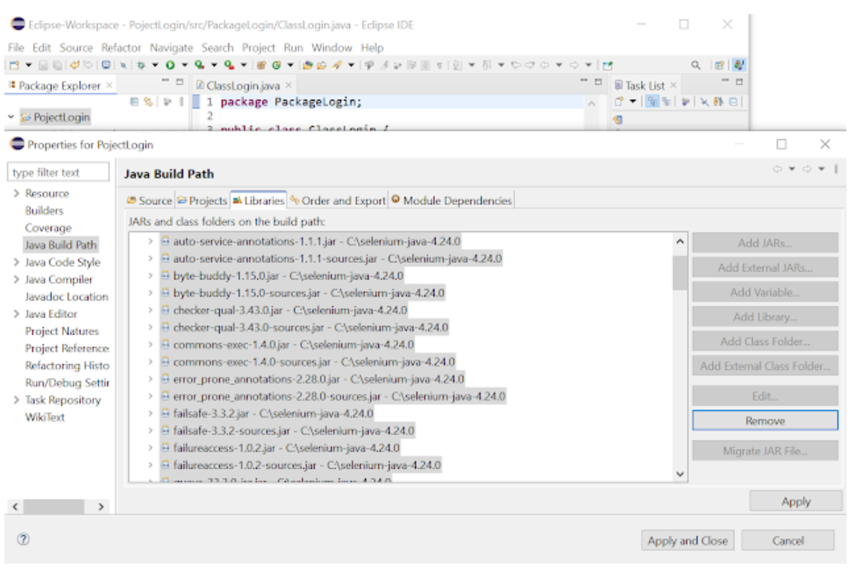Image resolution: width=864 pixels, height=576 pixels.
Task: Open the Package Explorer view menu (three dots)
Action: (182, 102)
